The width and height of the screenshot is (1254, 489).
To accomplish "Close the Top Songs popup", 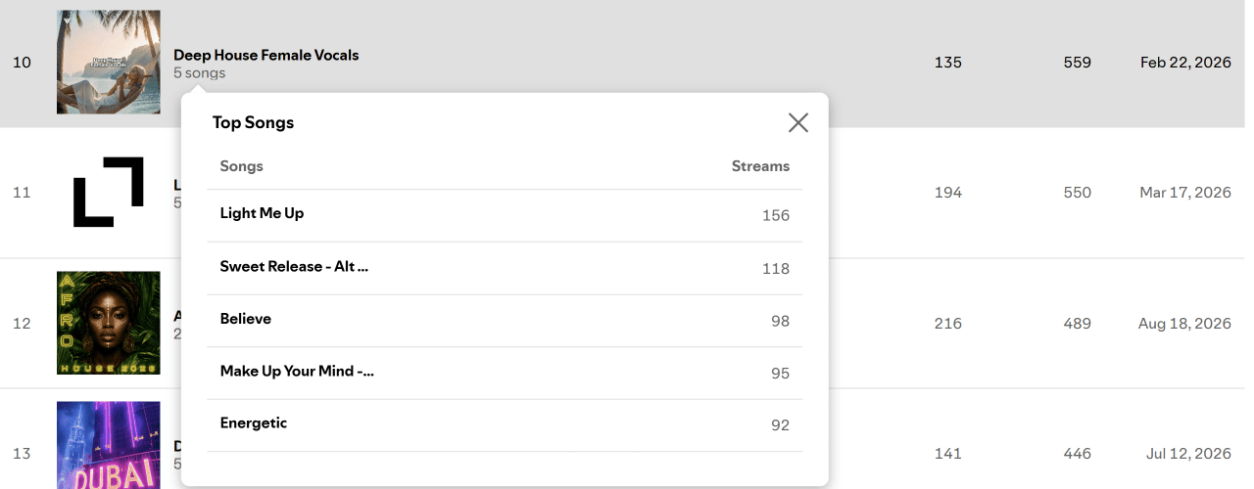I will point(798,122).
